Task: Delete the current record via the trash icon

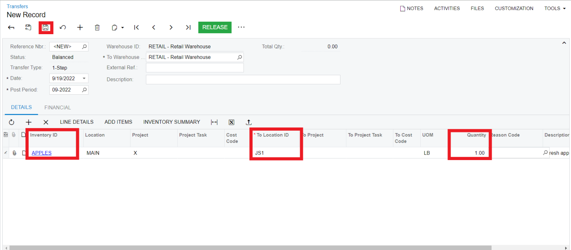Action: (97, 27)
